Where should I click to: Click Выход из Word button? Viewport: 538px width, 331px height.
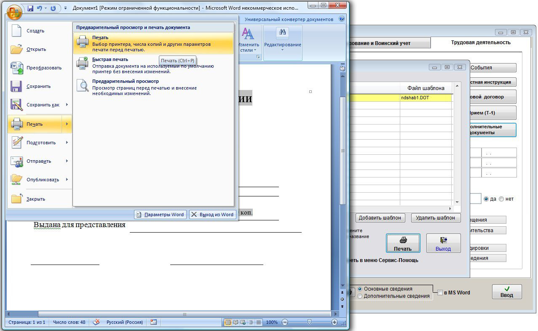[x=212, y=214]
